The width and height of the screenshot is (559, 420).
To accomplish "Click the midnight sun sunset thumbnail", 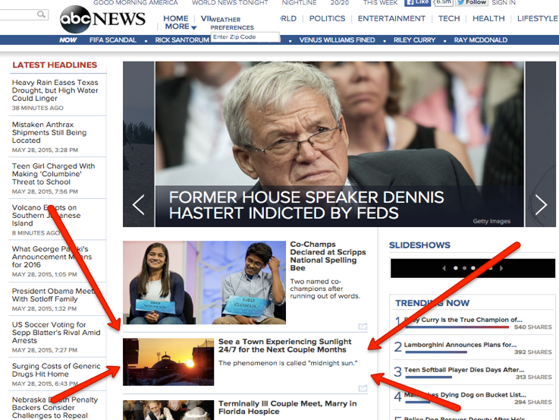I will 168,362.
